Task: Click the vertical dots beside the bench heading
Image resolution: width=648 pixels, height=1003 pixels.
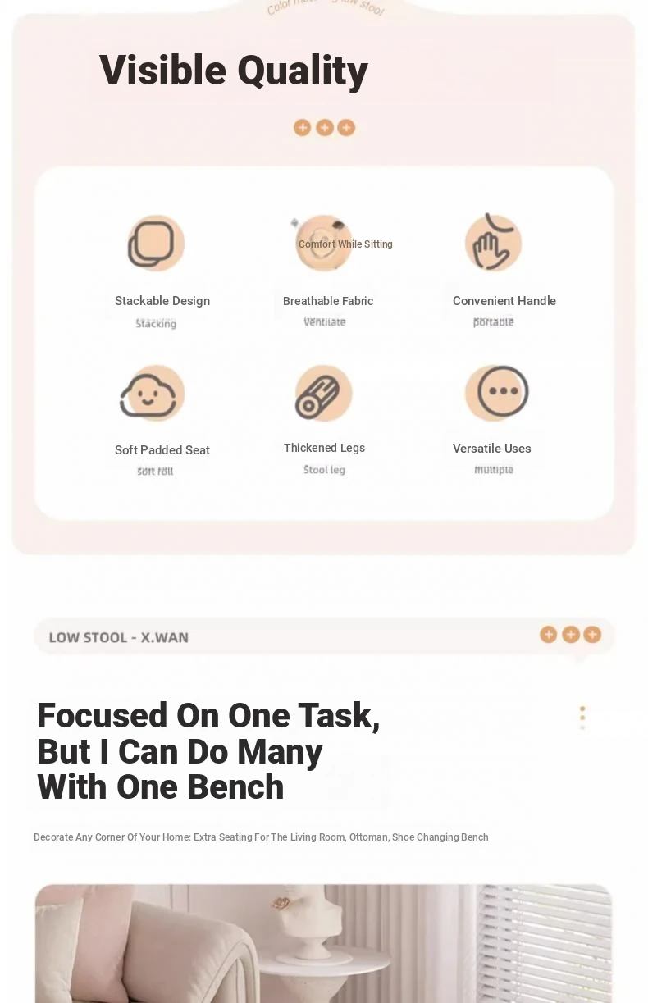Action: (582, 718)
